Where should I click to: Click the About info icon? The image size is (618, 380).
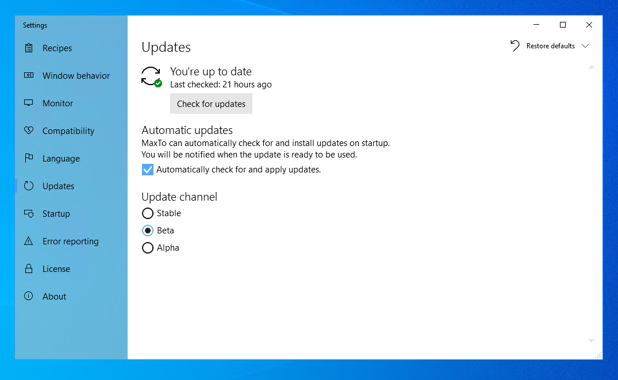(28, 296)
